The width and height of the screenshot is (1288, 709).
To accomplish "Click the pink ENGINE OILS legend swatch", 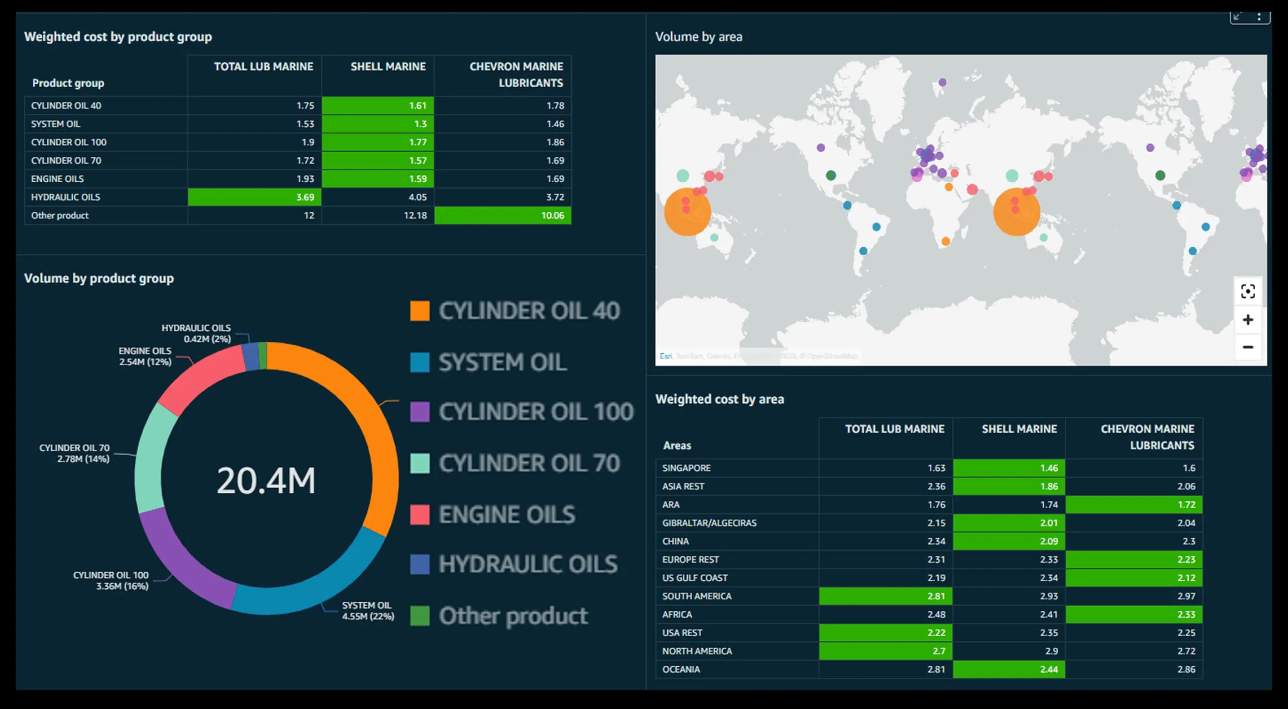I will [x=419, y=514].
